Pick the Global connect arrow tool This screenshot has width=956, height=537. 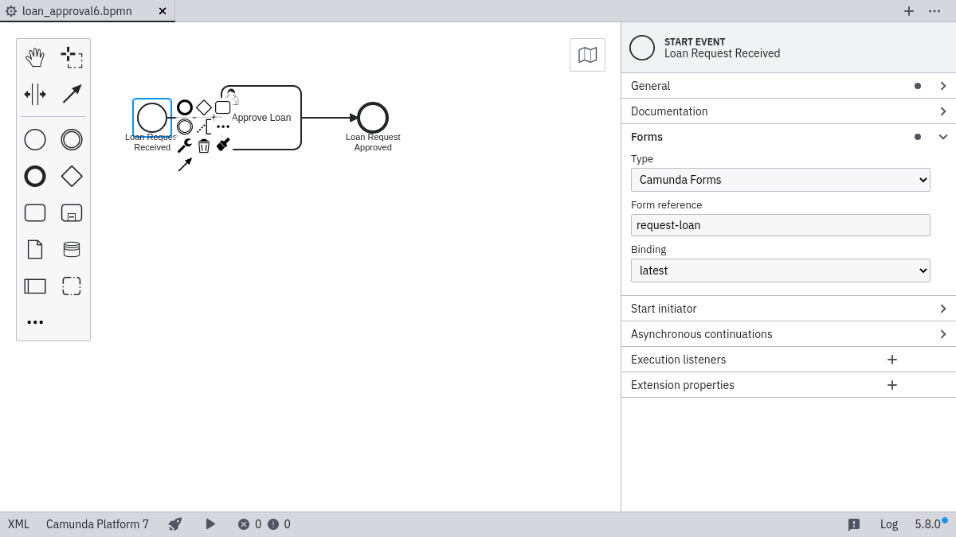pyautogui.click(x=72, y=94)
